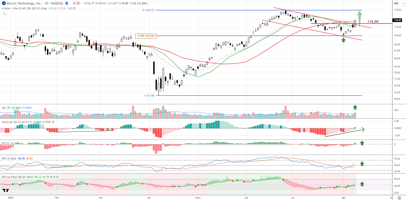Click the Feb label on the time axis
The height and width of the screenshot is (200, 406).
coord(57,198)
